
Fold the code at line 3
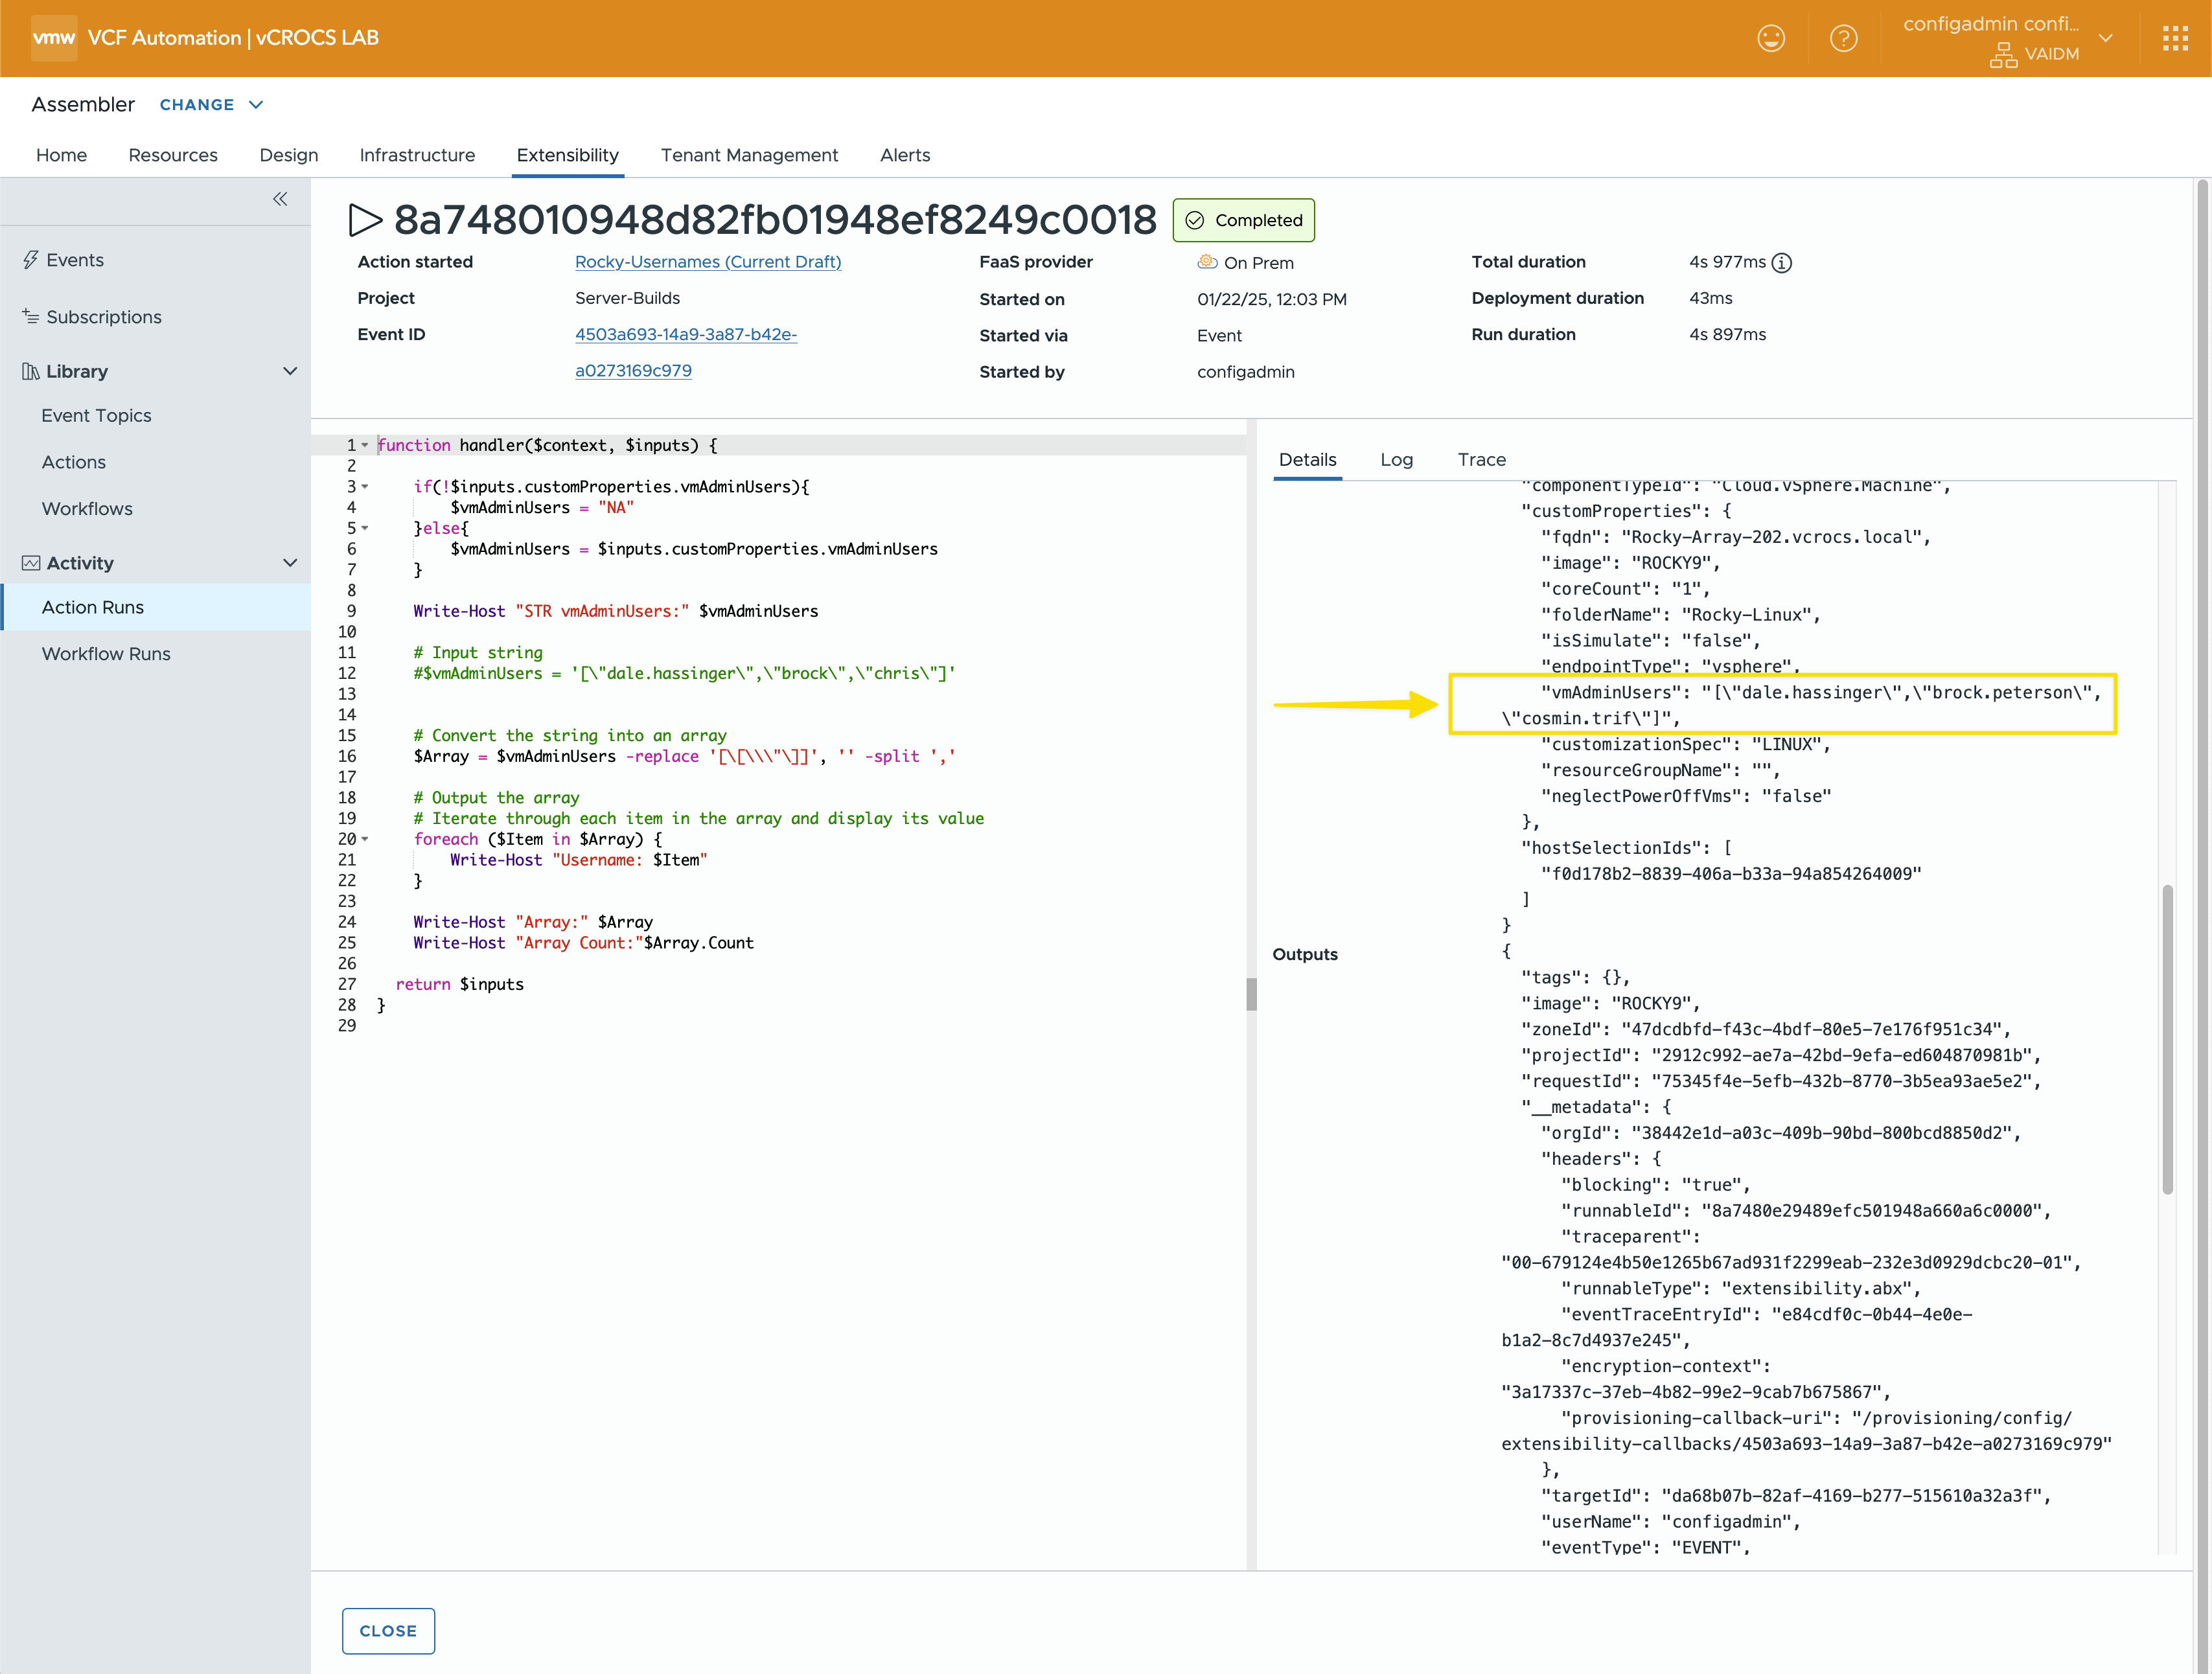pos(365,487)
